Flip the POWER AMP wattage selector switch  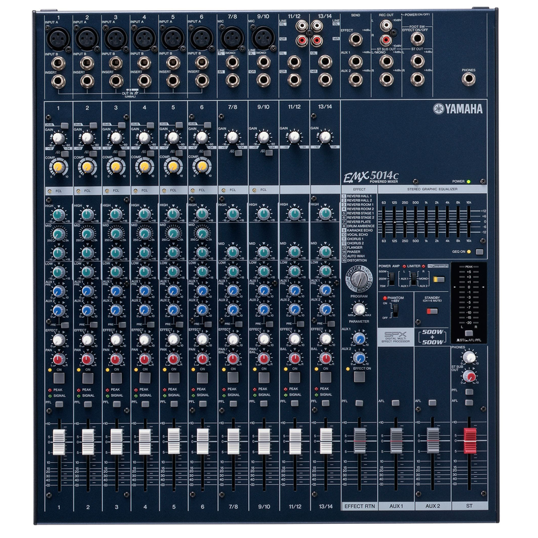coord(392,278)
